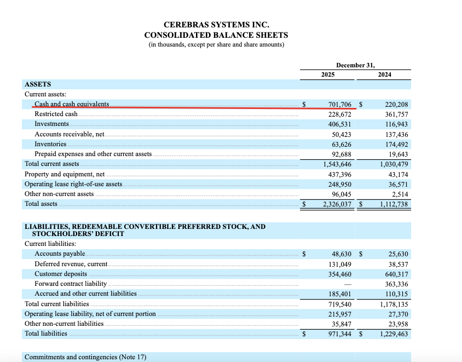
Task: Click the 1,112,738 total assets value
Action: [x=394, y=204]
